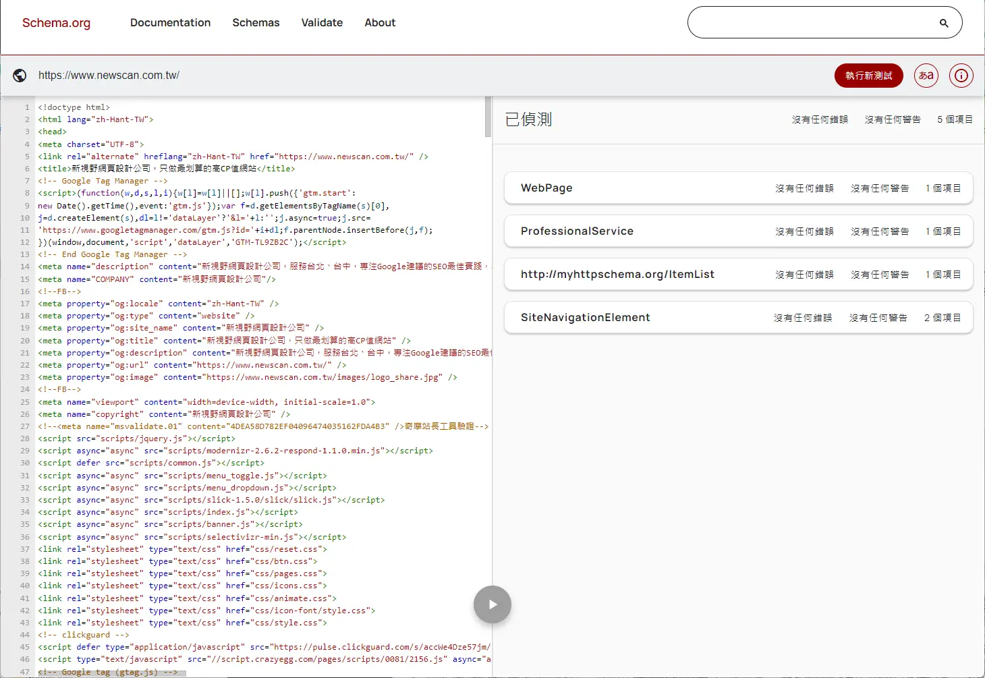The image size is (985, 678).
Task: Click the search magnifier icon
Action: [x=944, y=23]
